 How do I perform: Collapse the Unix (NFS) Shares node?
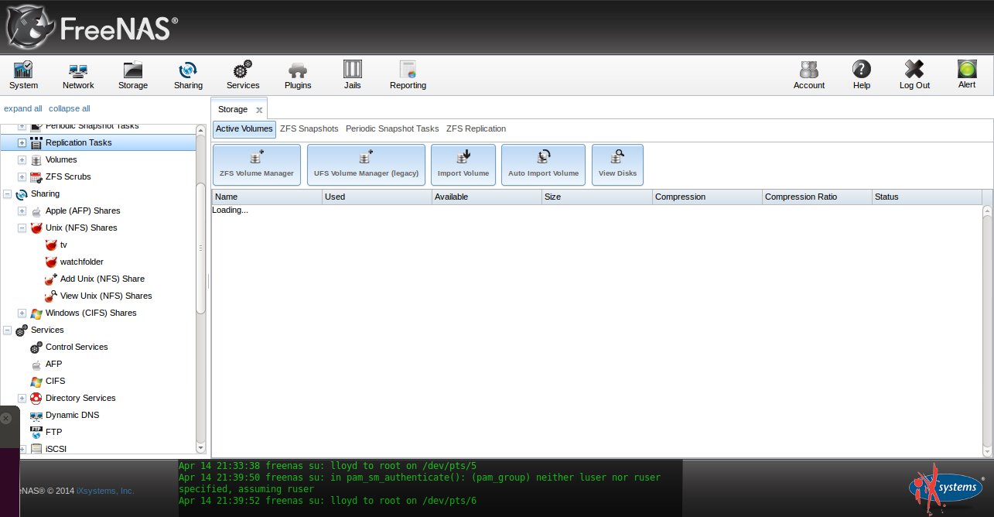tap(22, 228)
